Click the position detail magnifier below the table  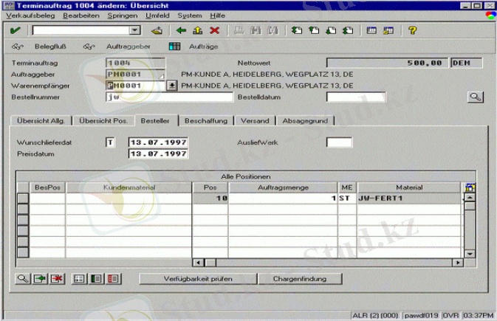coord(23,278)
